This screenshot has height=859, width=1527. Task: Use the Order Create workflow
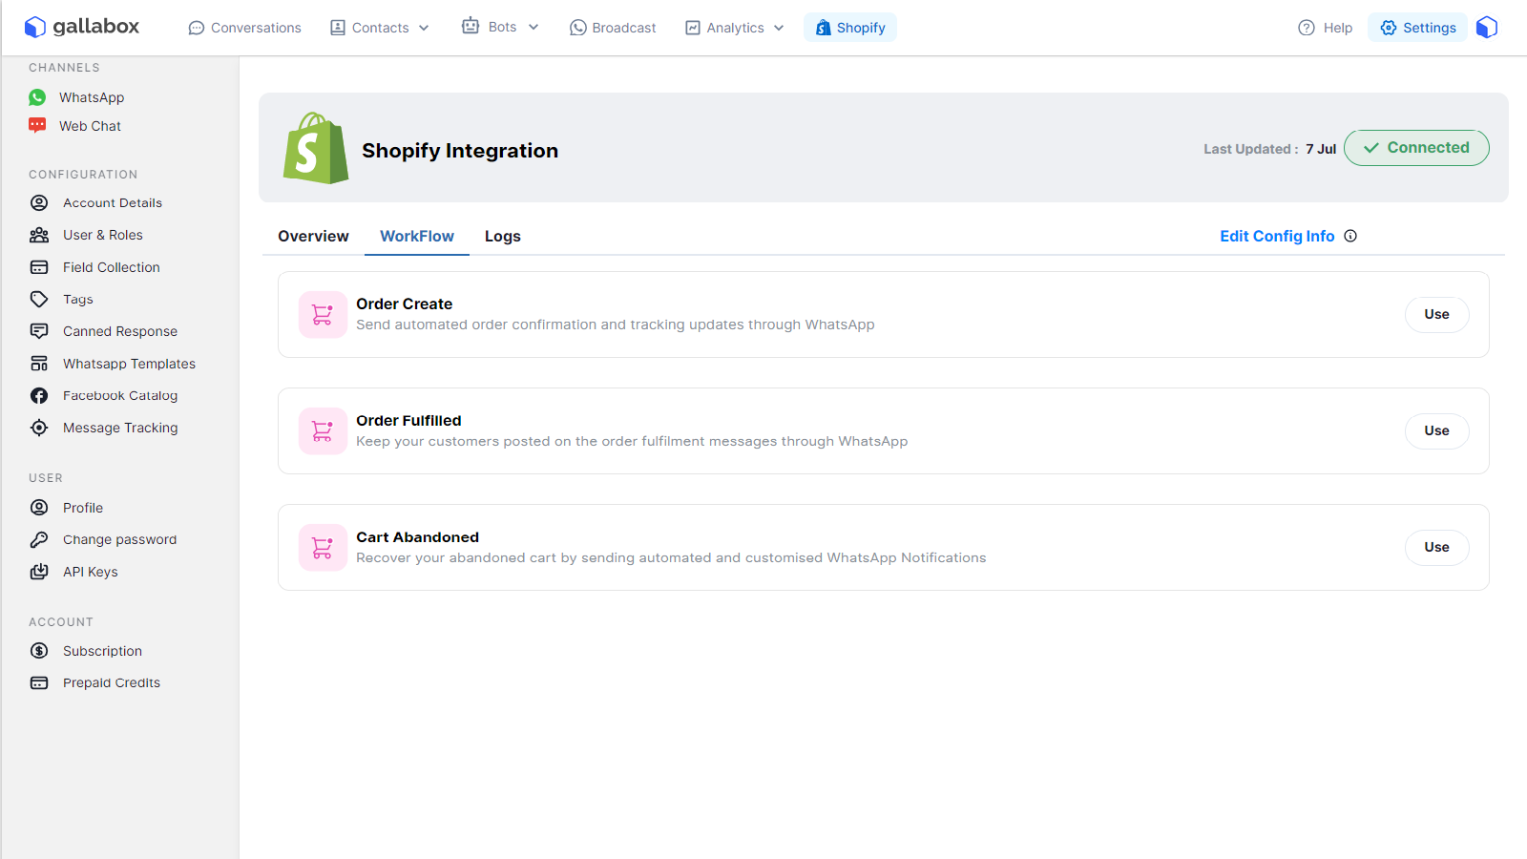coord(1436,314)
